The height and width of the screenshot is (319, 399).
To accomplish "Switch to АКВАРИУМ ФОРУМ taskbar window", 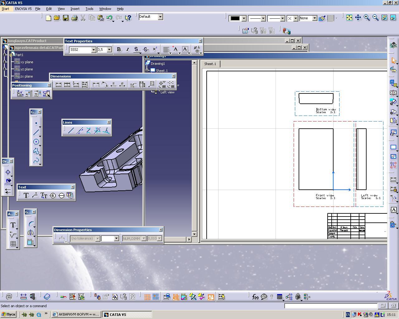I will [x=76, y=314].
